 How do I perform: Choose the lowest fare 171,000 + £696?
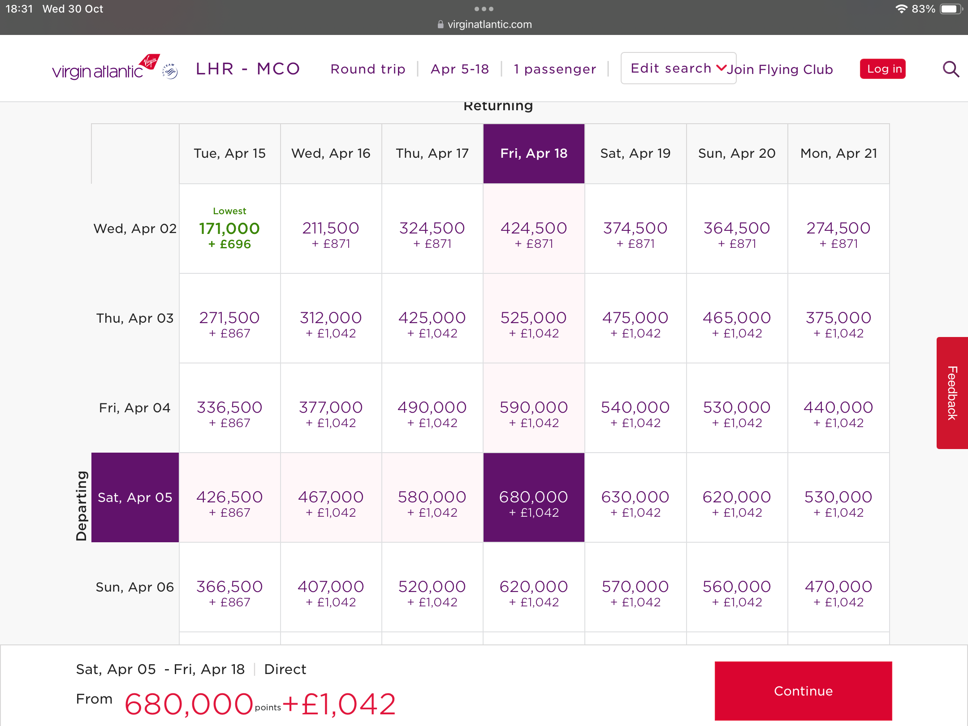coord(230,229)
